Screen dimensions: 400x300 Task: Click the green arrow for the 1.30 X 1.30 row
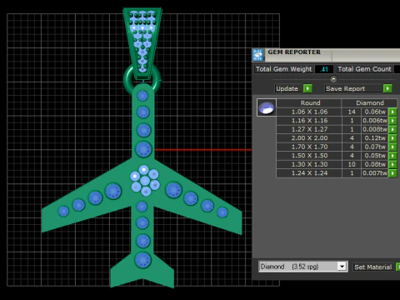point(392,164)
